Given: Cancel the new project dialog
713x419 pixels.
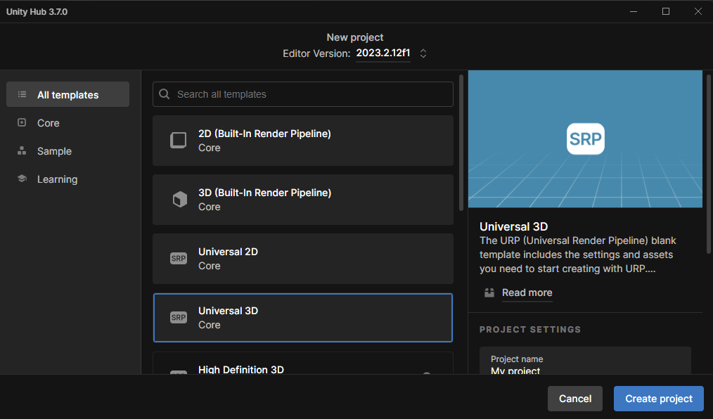Looking at the screenshot, I should click(x=574, y=399).
